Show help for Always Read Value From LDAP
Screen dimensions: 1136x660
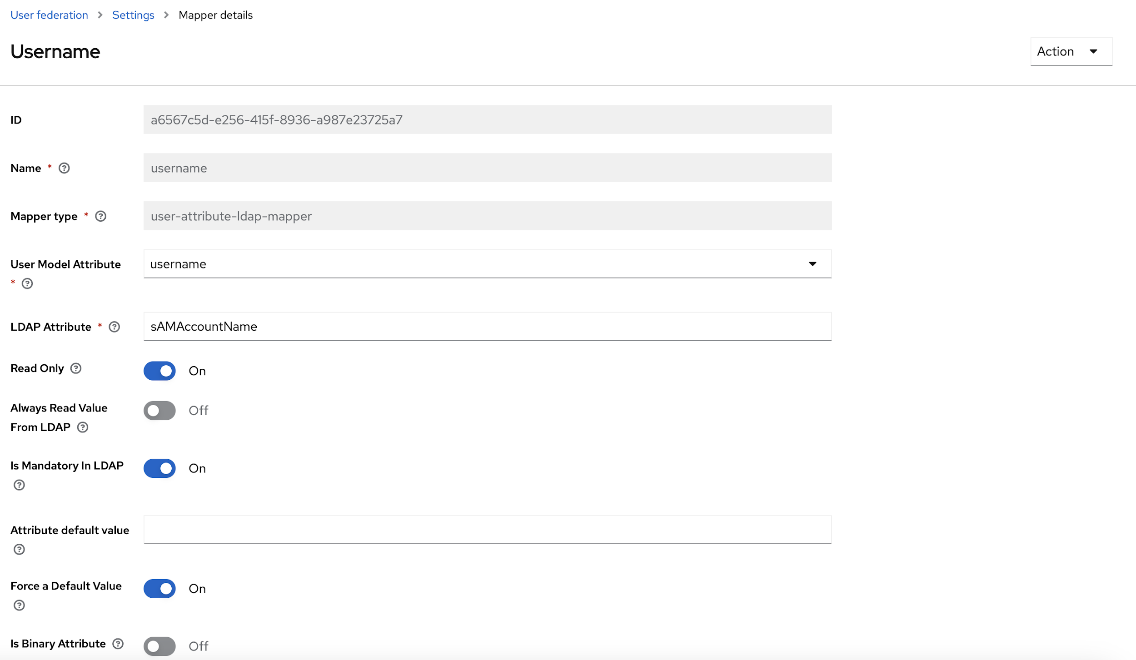click(x=83, y=427)
